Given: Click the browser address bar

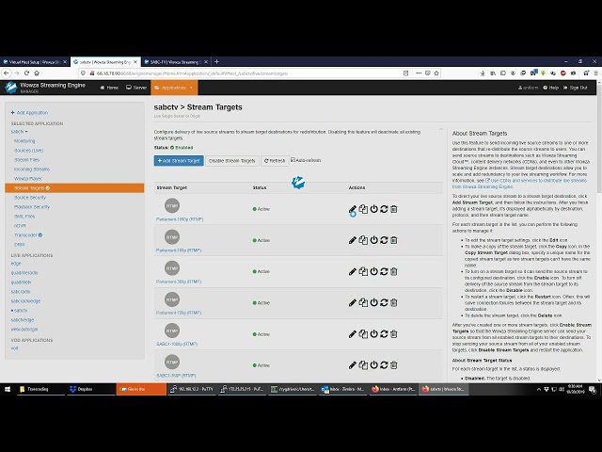Looking at the screenshot, I should (246, 73).
